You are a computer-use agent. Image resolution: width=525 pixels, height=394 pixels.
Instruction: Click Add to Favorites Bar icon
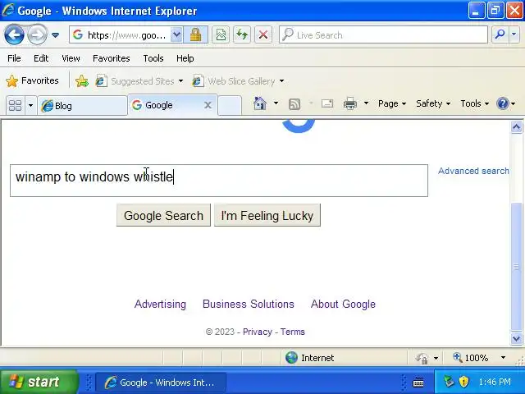pos(82,81)
